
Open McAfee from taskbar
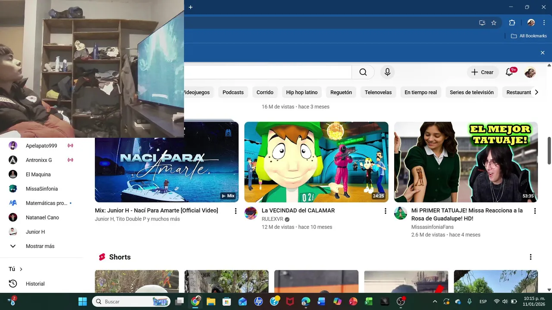(290, 301)
